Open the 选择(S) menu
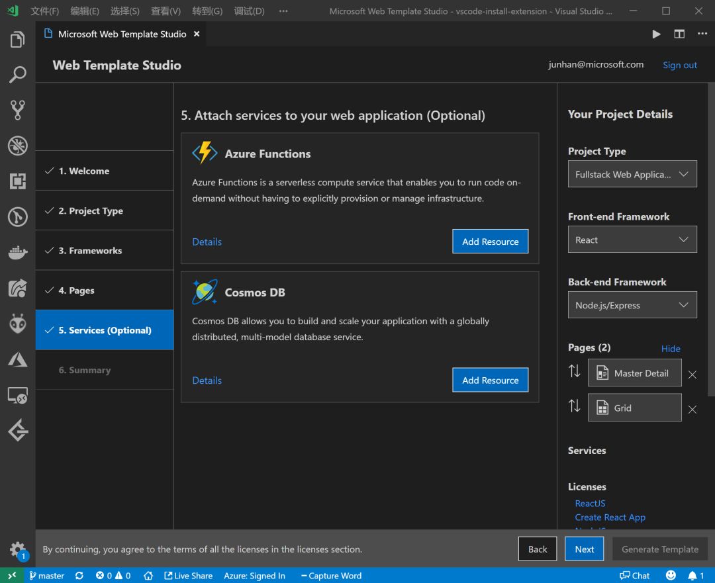 click(x=125, y=11)
